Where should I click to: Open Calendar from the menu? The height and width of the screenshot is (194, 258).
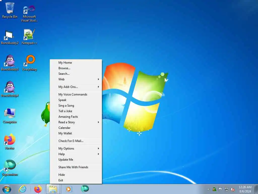click(x=76, y=128)
